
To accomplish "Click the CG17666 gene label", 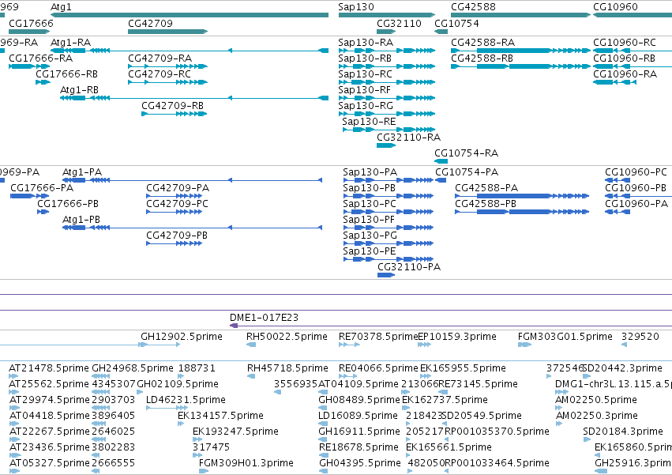I will (x=31, y=23).
